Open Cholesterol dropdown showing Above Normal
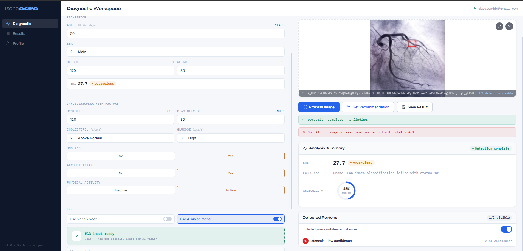This screenshot has height=251, width=523. [x=121, y=138]
